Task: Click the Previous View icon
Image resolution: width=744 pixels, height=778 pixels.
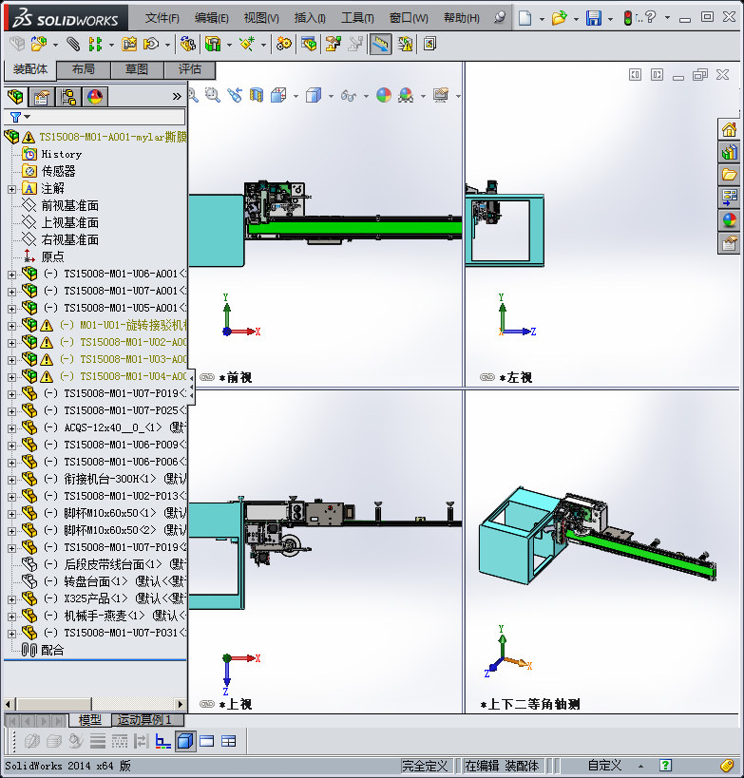Action: 235,95
